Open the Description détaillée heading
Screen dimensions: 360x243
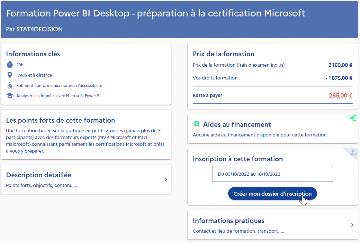click(39, 175)
